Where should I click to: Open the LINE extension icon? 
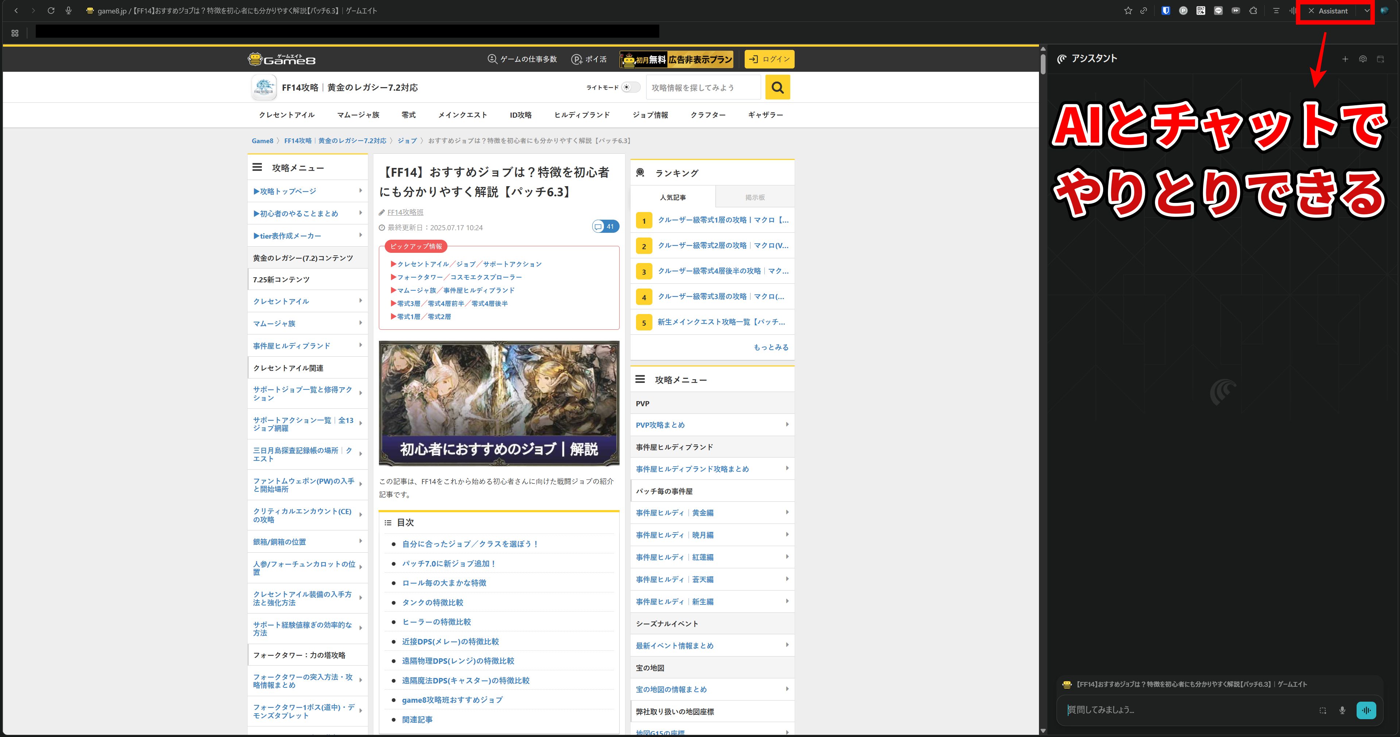(1218, 10)
